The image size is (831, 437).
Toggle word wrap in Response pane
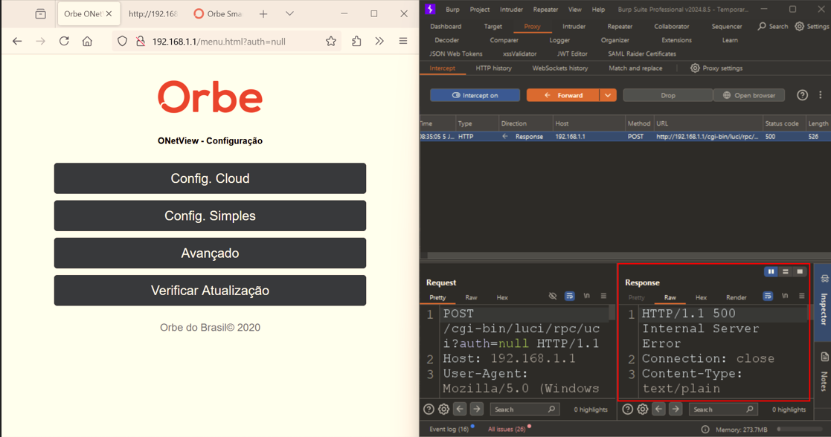[x=768, y=296]
